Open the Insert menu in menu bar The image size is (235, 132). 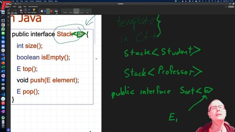(26, 1)
